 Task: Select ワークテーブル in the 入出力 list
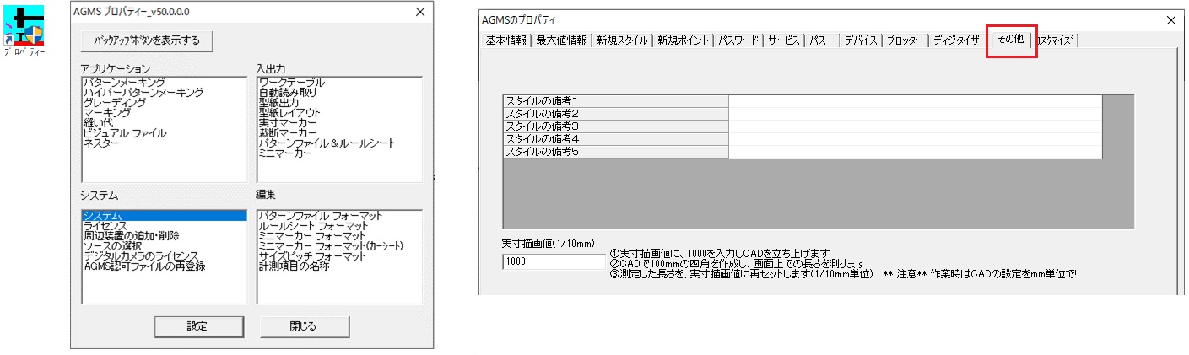click(291, 82)
